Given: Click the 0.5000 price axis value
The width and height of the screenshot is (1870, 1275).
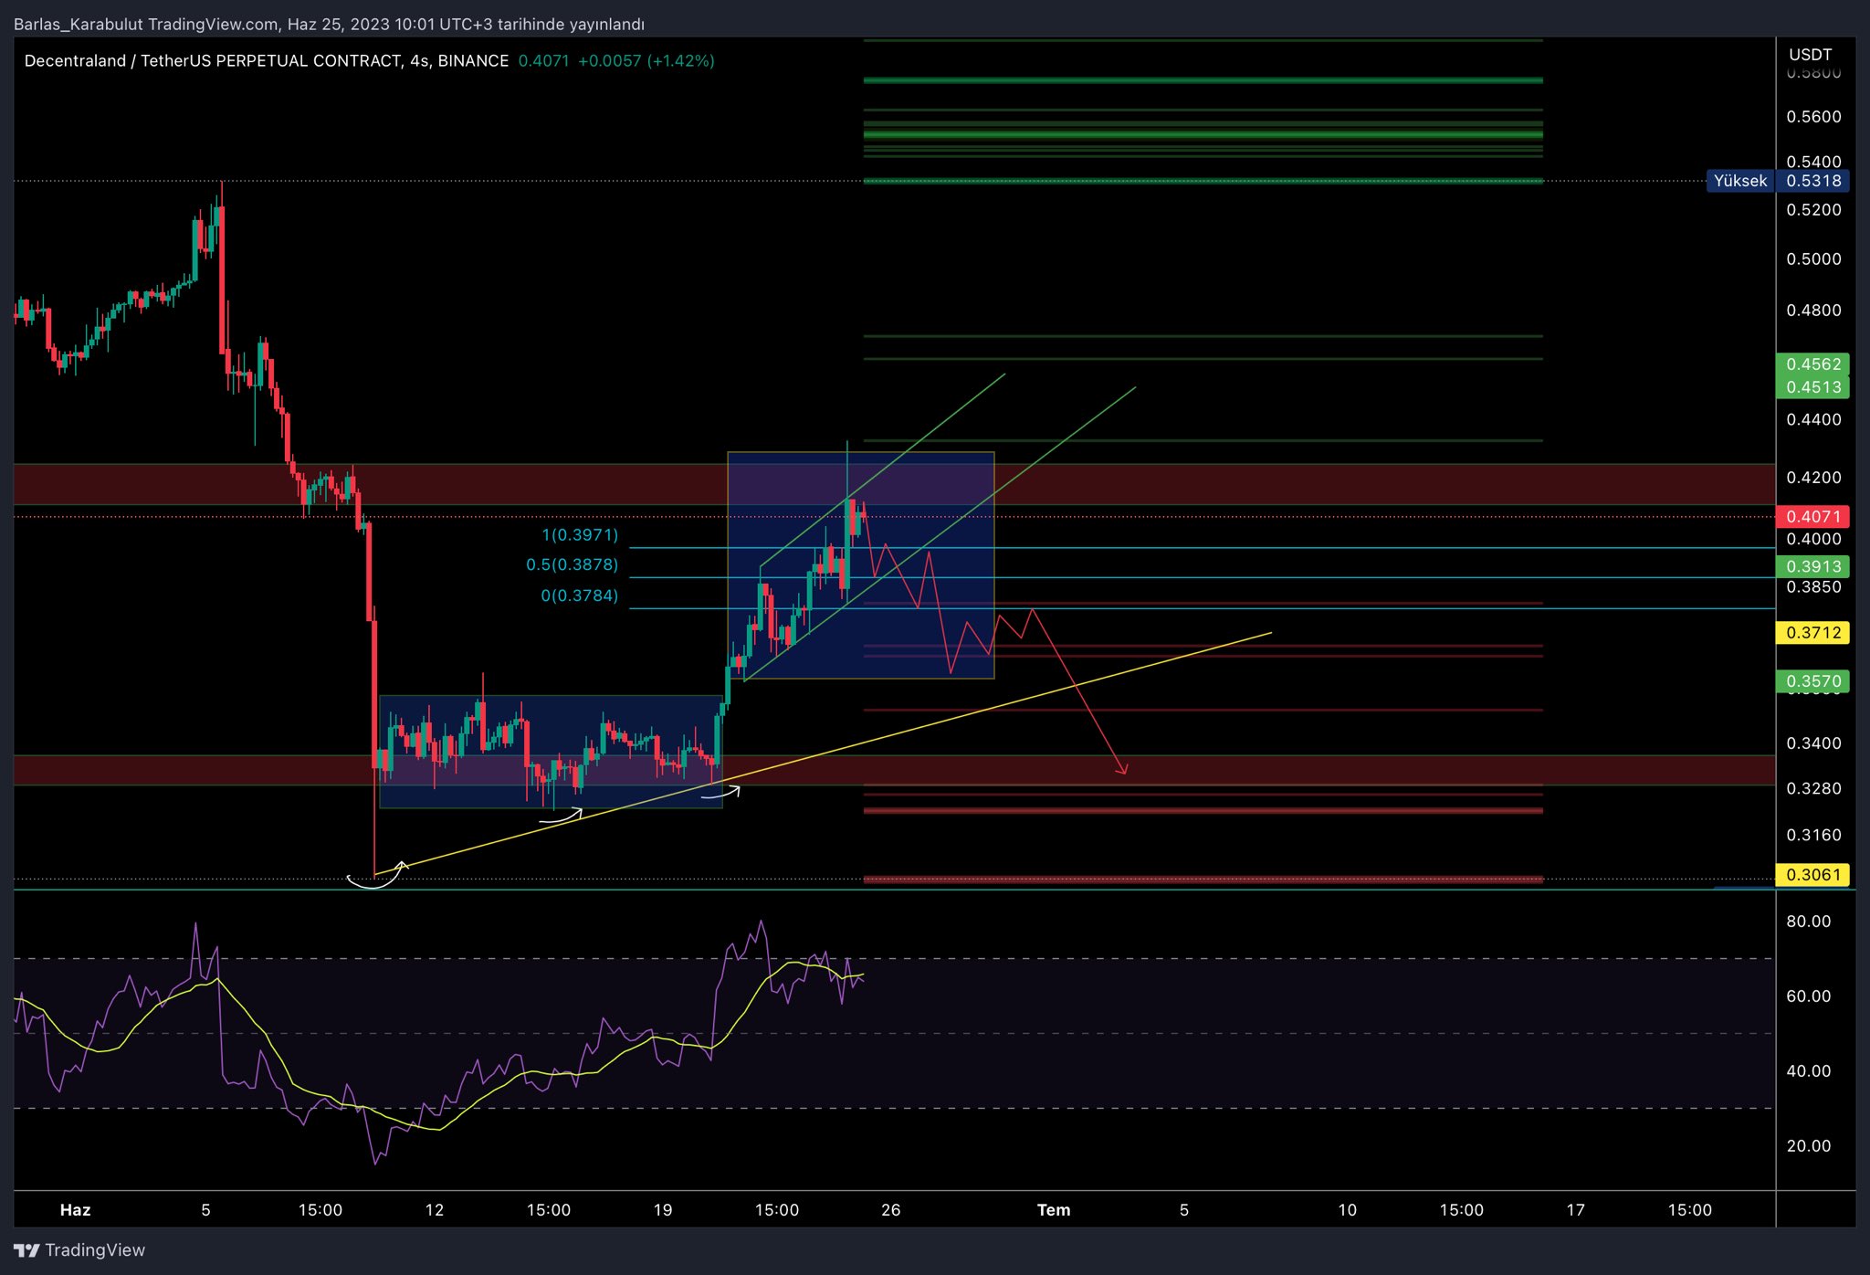Looking at the screenshot, I should (1813, 259).
